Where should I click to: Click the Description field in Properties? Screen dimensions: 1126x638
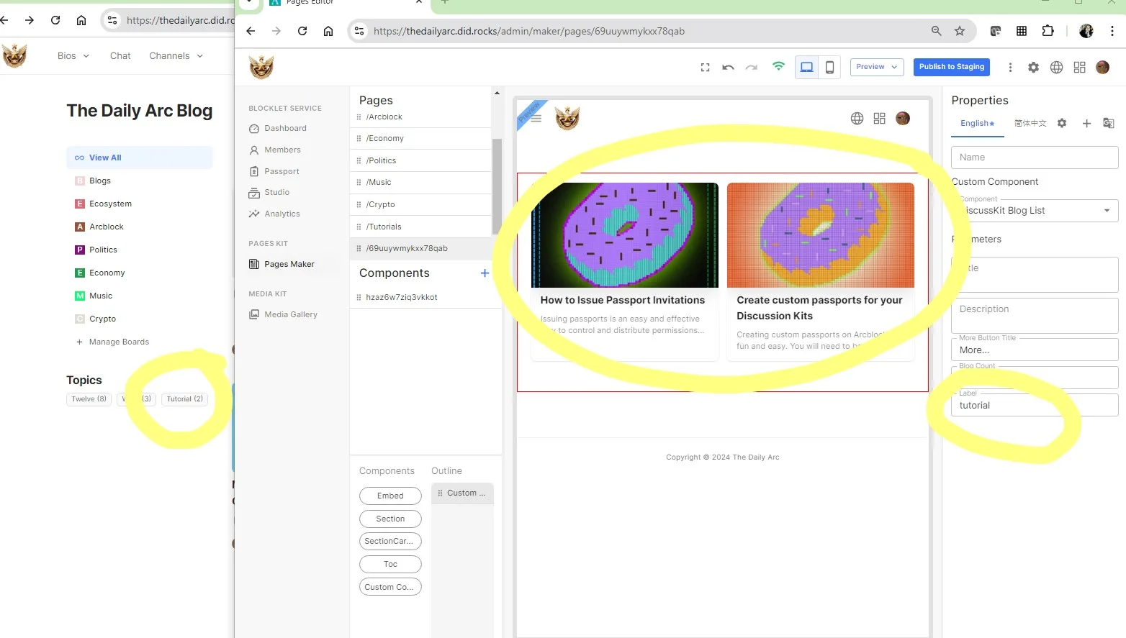(1035, 316)
